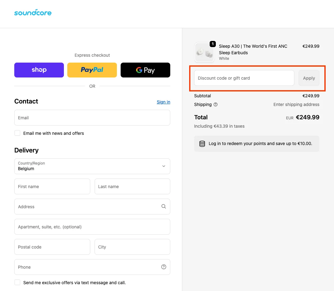
Task: Click the shipping info question icon
Action: (216, 104)
